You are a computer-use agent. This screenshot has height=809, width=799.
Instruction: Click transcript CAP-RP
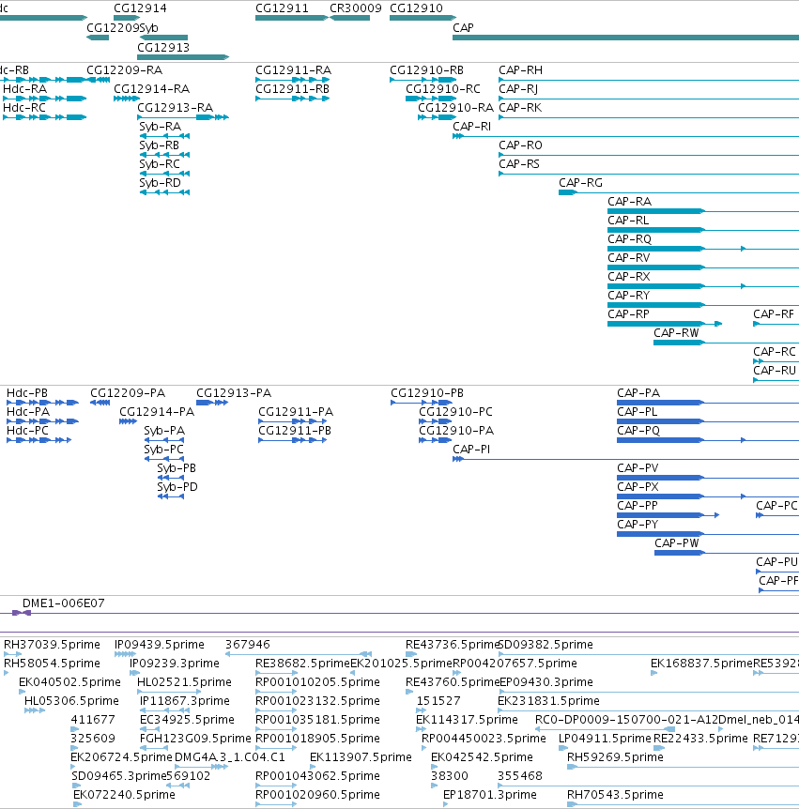pos(665,324)
